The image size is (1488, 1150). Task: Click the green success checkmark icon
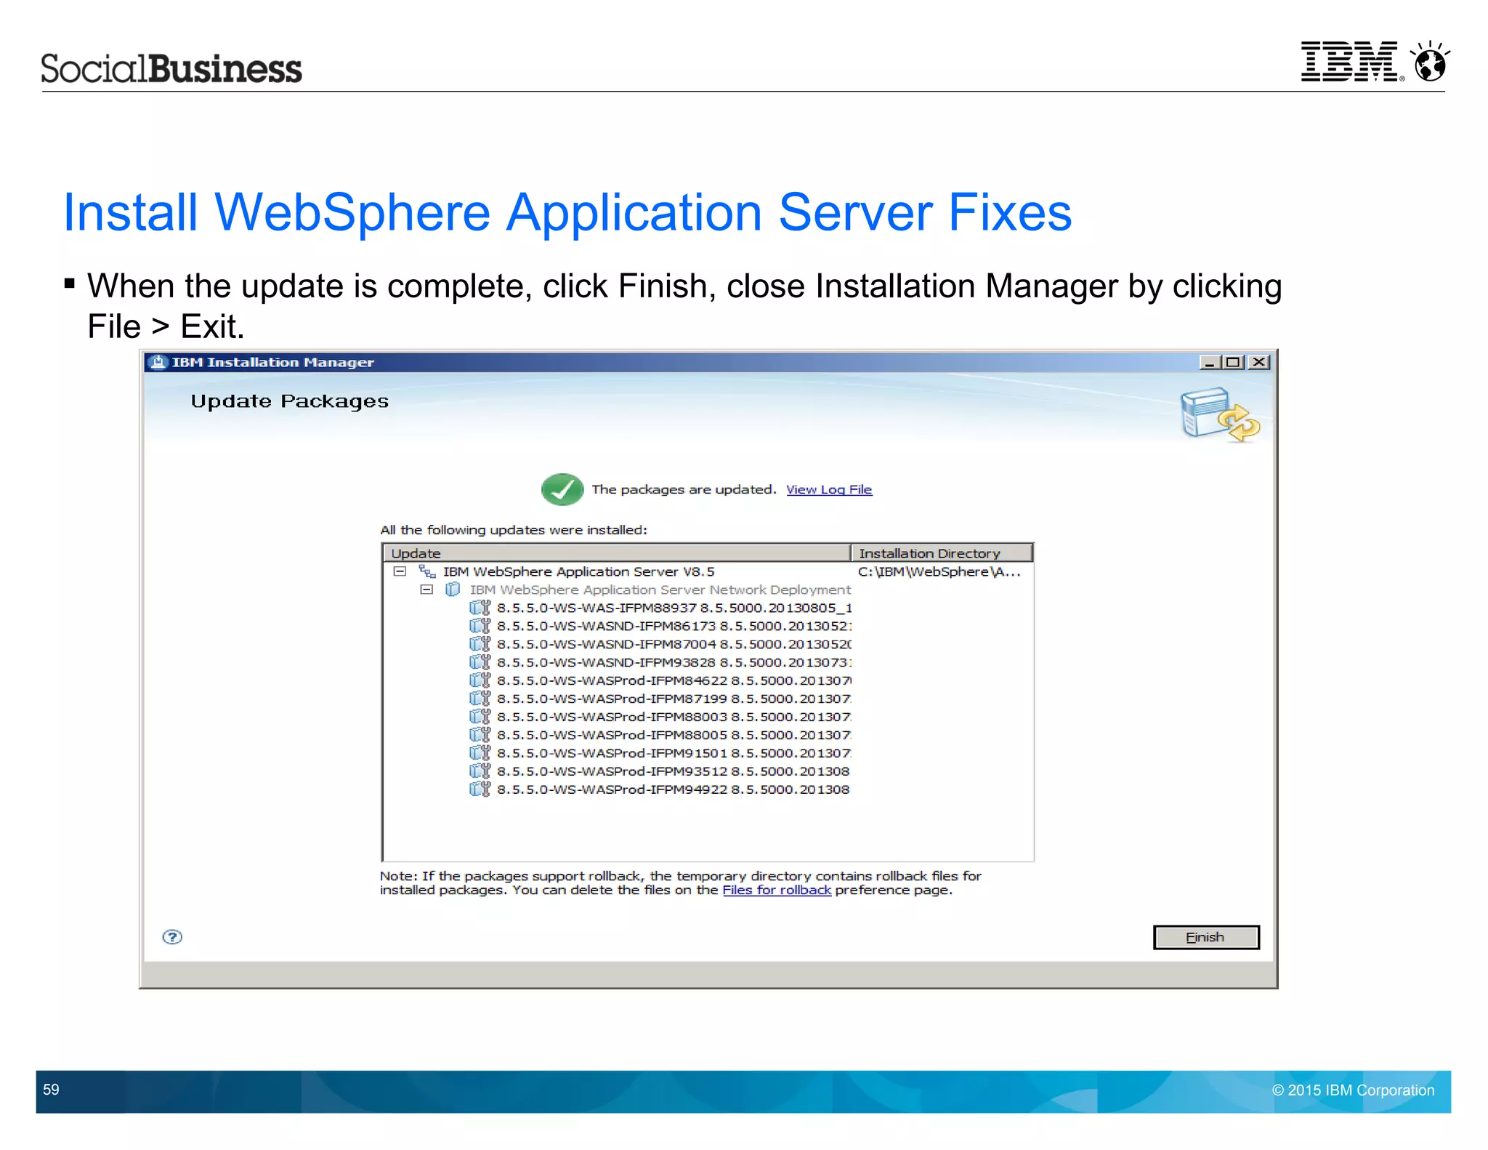562,489
